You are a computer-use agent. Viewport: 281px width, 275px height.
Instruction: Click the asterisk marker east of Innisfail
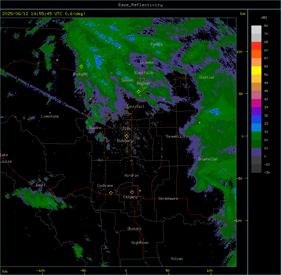pos(164,99)
